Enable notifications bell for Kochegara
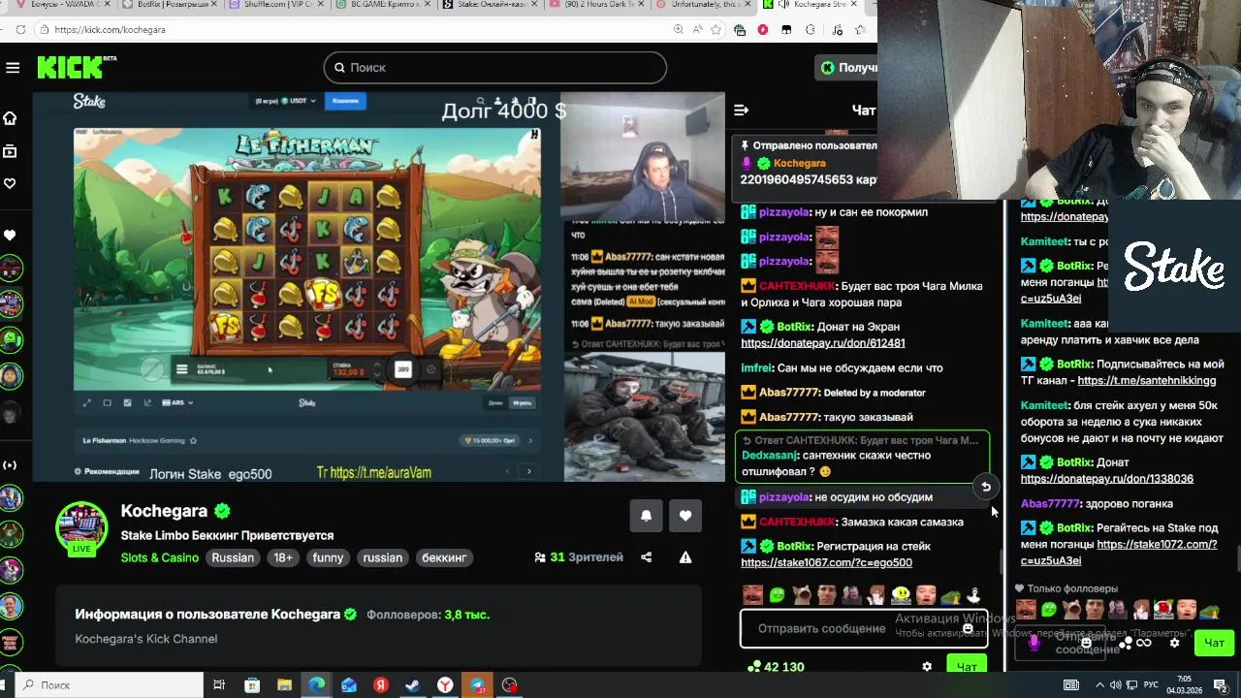Image resolution: width=1241 pixels, height=698 pixels. pyautogui.click(x=646, y=516)
